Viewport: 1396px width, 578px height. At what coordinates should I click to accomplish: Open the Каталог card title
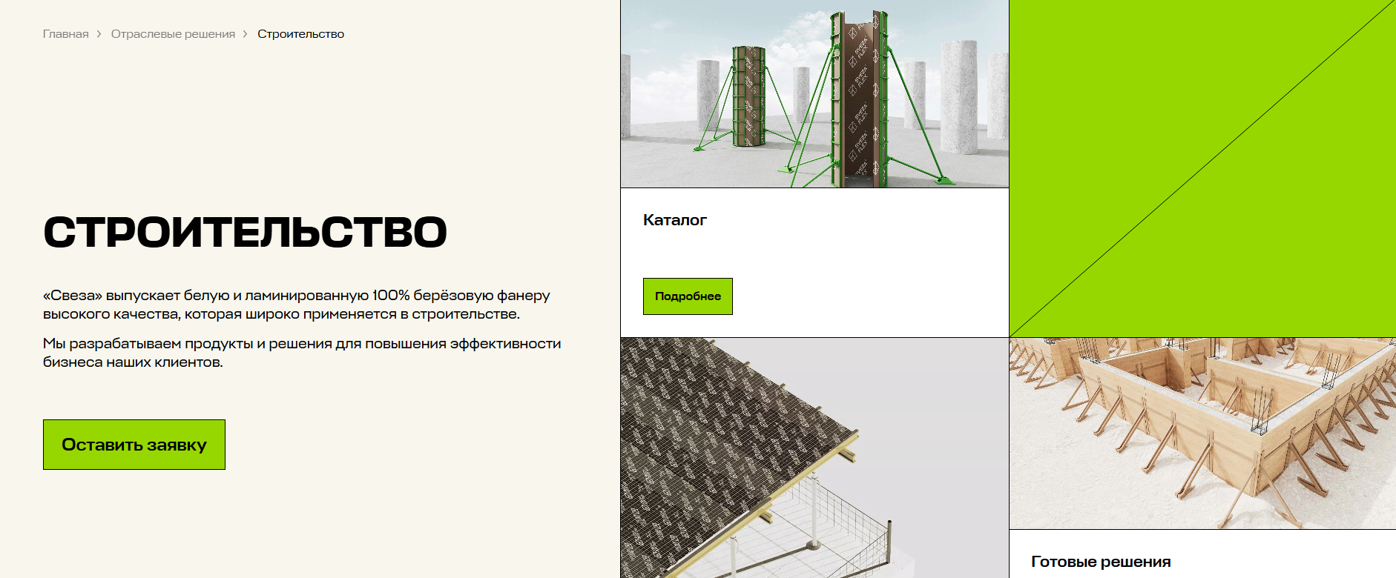point(675,220)
